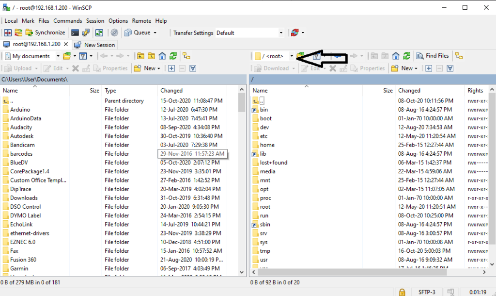Expand the Upload button dropdown arrow
Image resolution: width=496 pixels, height=296 pixels.
pos(36,68)
